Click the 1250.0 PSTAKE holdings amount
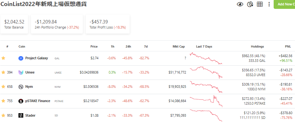295x123 pixels. click(254, 104)
